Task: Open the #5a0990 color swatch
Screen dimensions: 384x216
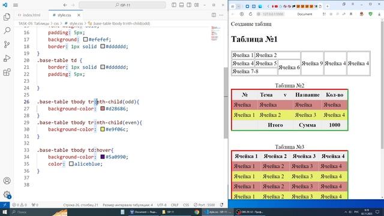Action: (x=103, y=157)
